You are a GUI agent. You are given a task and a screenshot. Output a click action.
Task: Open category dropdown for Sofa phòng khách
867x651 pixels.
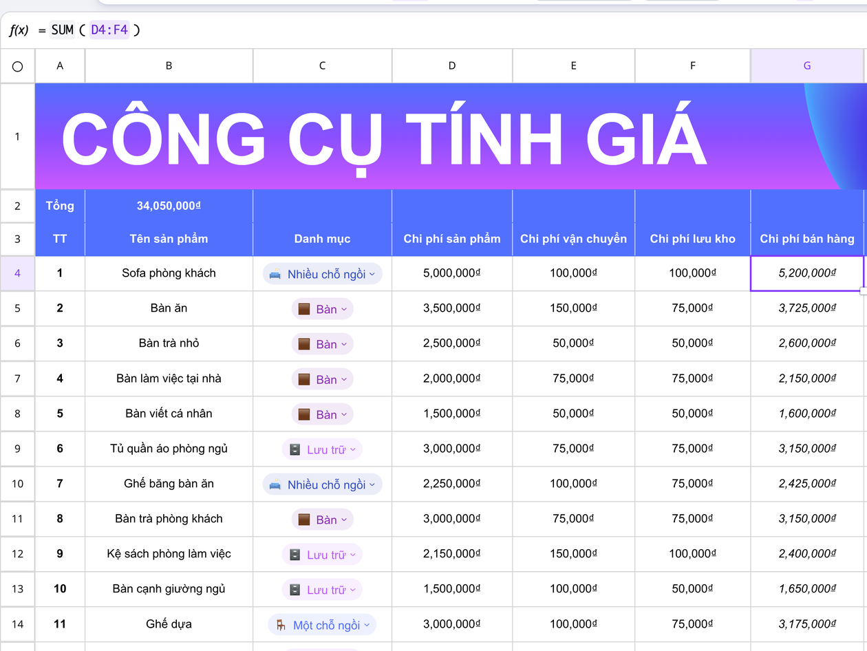pyautogui.click(x=322, y=274)
